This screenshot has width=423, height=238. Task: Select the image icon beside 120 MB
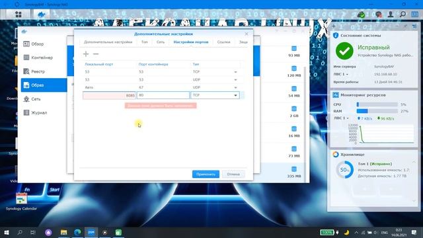click(x=294, y=69)
